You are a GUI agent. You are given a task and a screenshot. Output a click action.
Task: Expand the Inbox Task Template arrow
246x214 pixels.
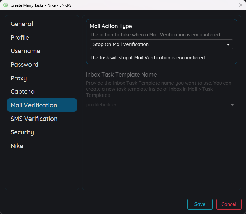click(232, 105)
